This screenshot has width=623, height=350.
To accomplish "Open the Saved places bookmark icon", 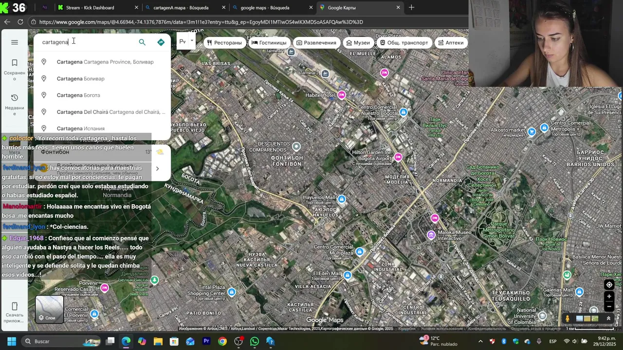I will [15, 63].
